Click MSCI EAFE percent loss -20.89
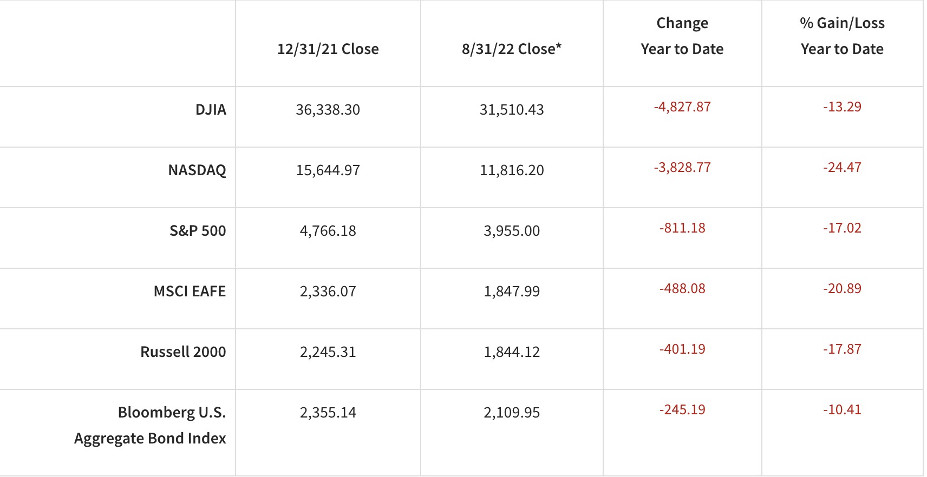927x477 pixels. (842, 289)
